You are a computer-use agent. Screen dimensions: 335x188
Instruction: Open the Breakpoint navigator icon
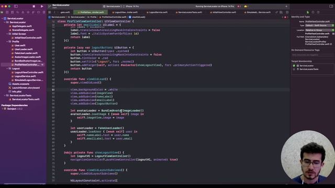click(38, 13)
